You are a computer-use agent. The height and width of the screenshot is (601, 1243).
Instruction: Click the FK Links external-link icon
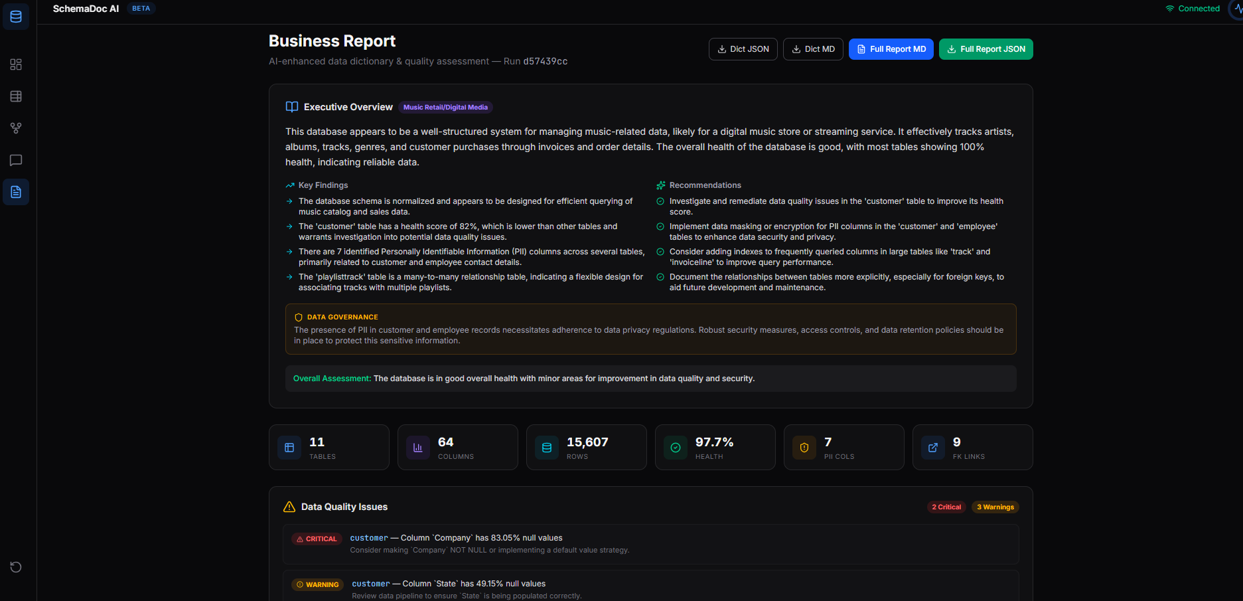(933, 448)
